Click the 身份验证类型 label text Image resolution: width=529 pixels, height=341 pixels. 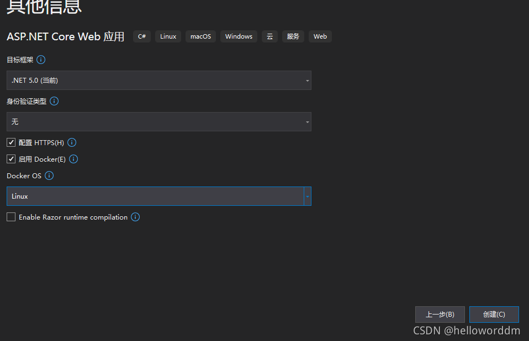coord(27,102)
